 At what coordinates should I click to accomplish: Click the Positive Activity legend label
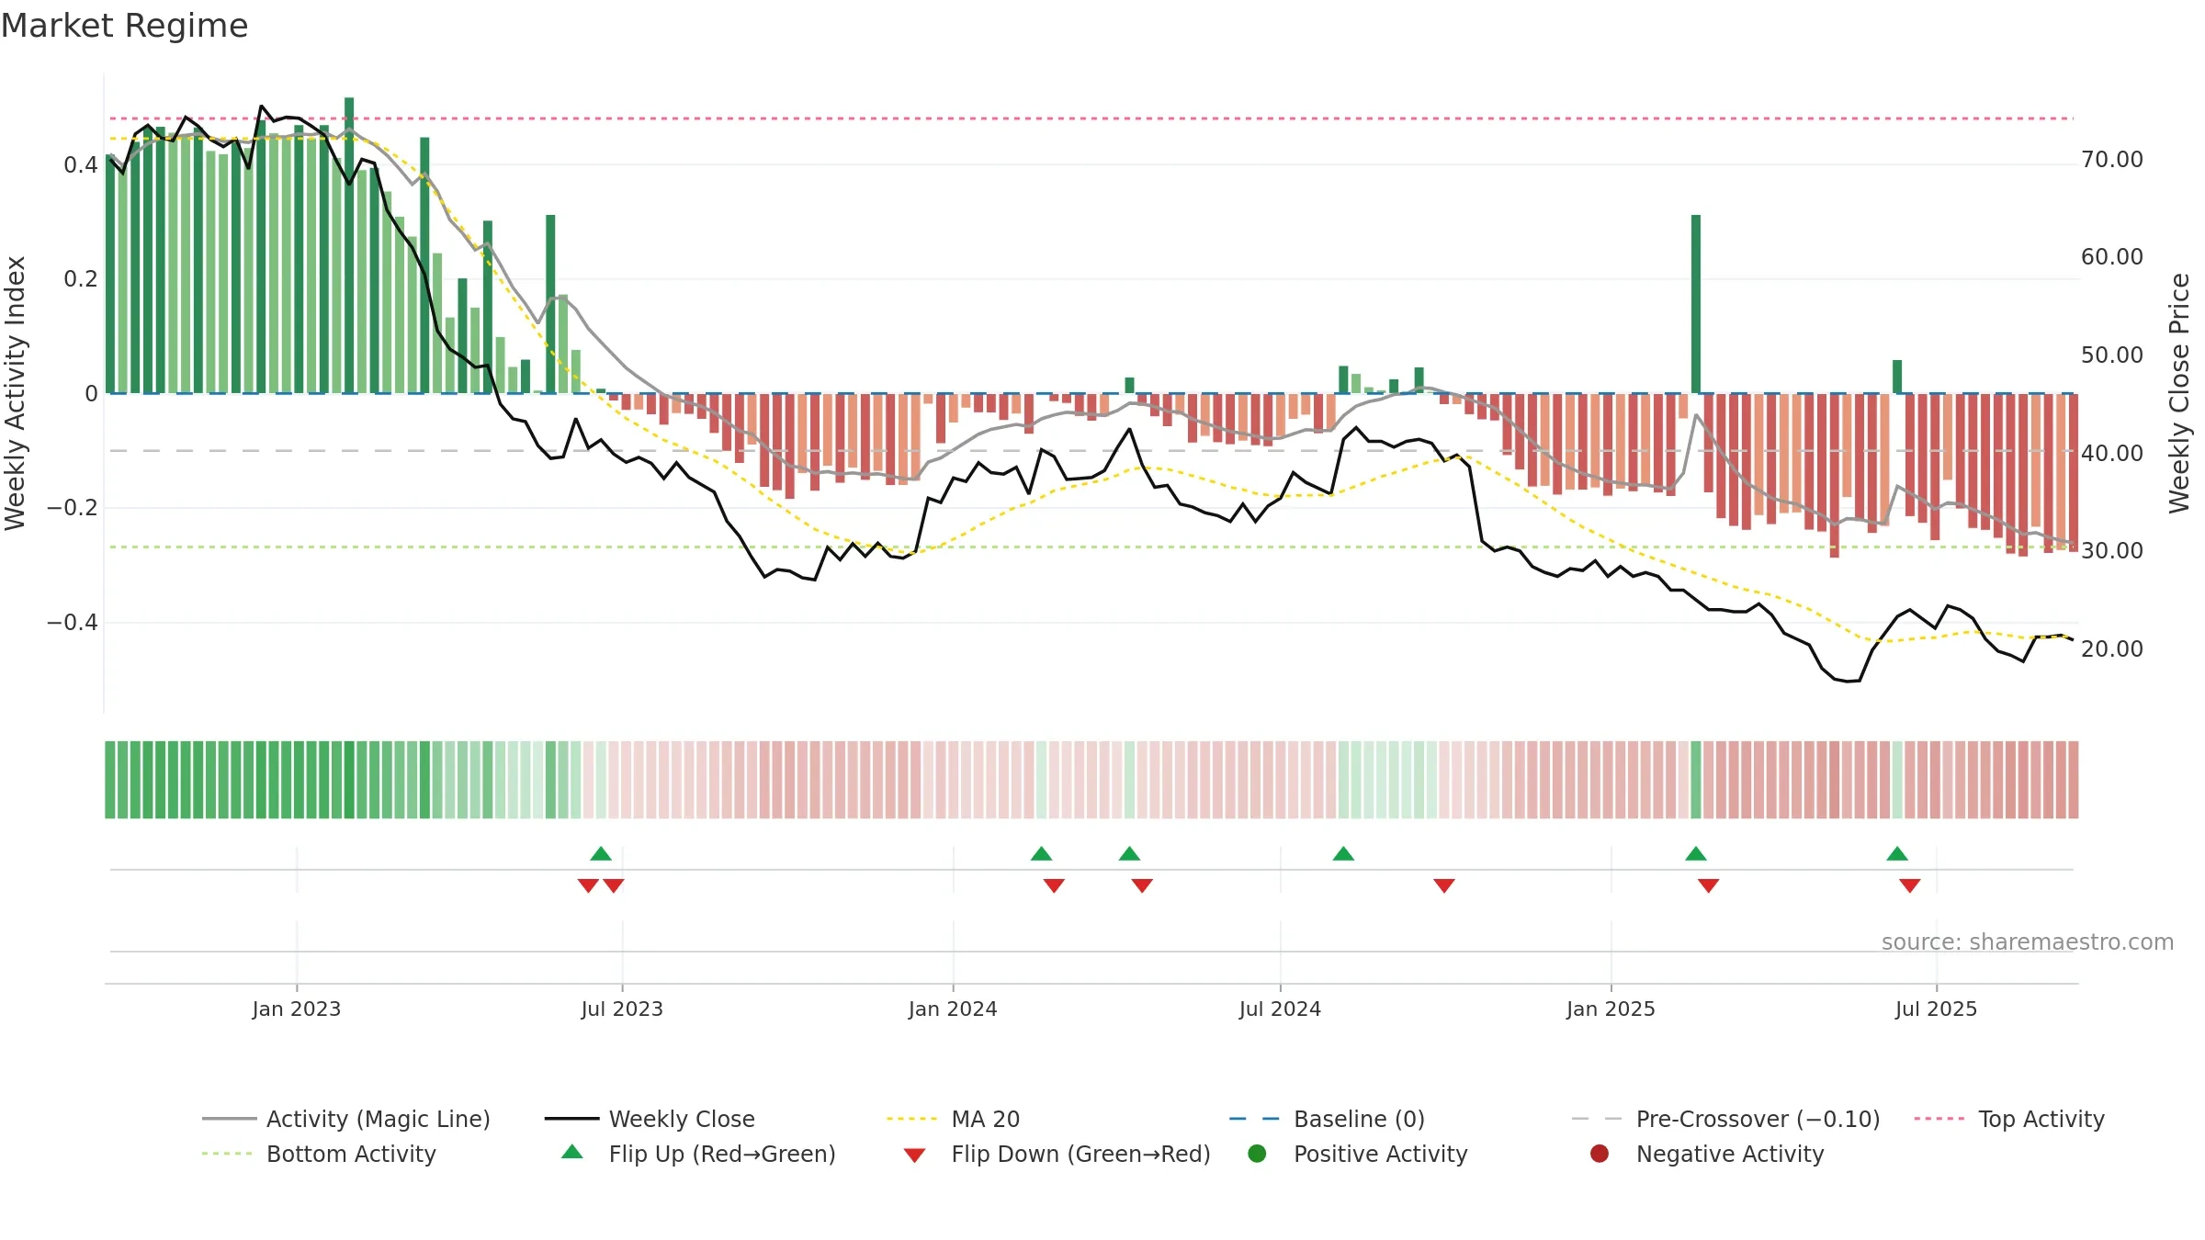click(x=1380, y=1154)
